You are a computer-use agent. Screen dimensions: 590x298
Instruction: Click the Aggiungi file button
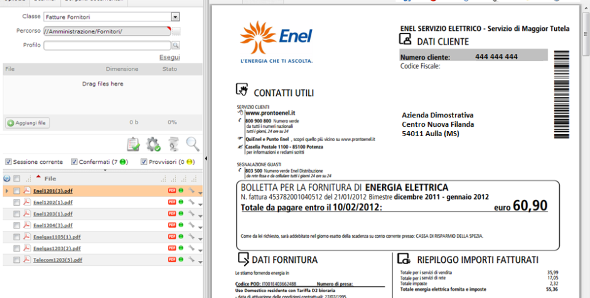point(28,123)
